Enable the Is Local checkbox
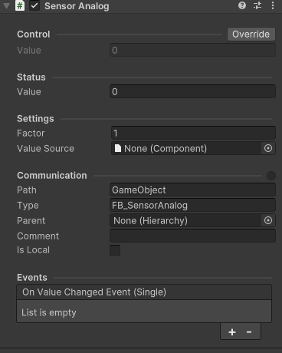 pyautogui.click(x=115, y=250)
